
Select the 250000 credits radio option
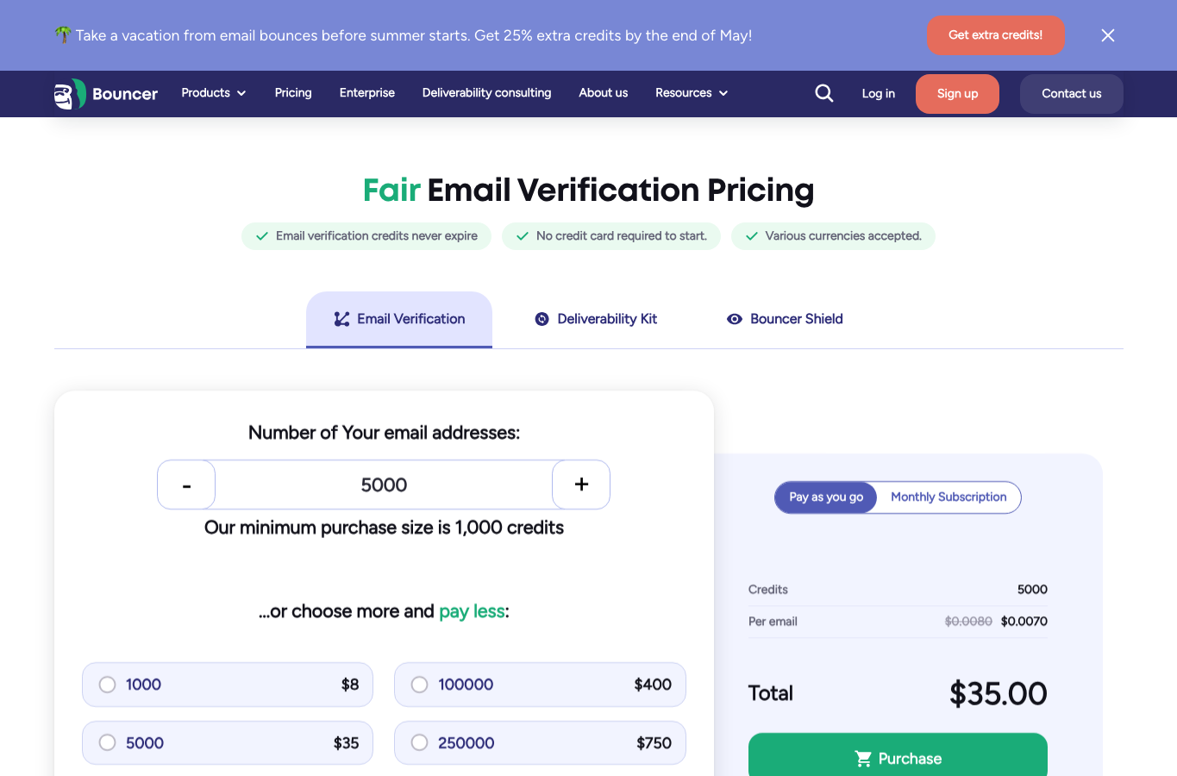[x=420, y=742]
